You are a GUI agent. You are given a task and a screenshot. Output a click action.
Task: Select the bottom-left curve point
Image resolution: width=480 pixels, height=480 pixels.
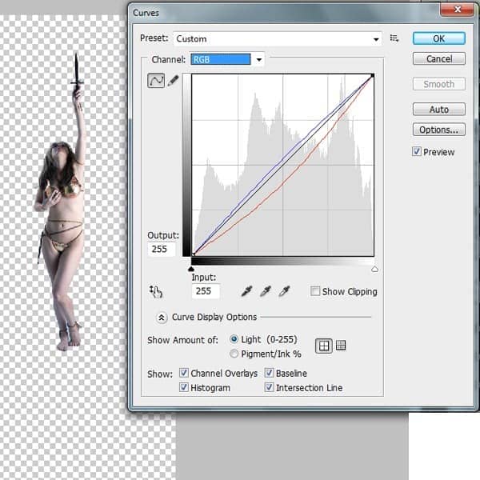[193, 254]
